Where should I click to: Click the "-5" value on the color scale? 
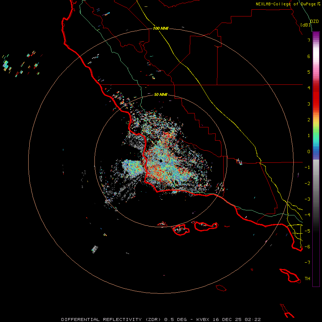[307, 231]
